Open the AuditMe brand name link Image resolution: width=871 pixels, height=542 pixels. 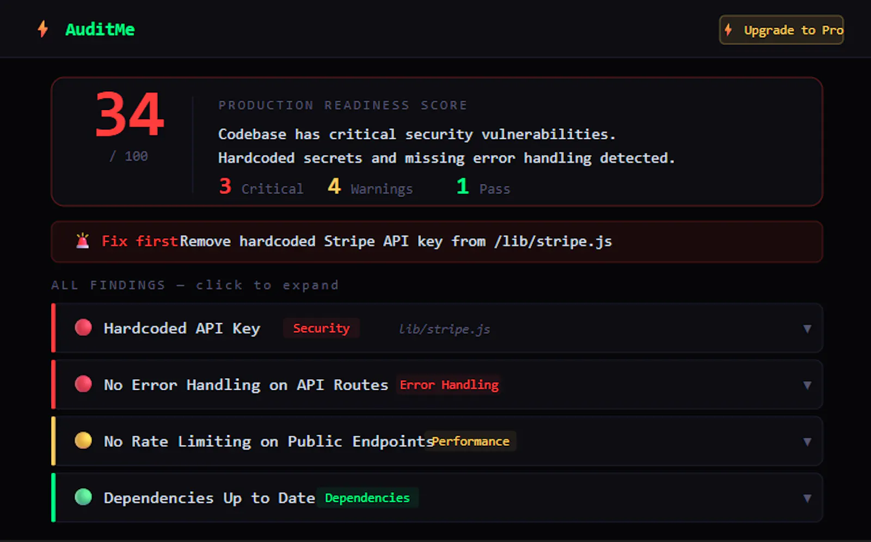point(100,29)
